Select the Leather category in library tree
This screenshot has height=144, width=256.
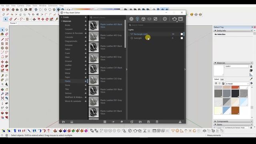point(68,65)
